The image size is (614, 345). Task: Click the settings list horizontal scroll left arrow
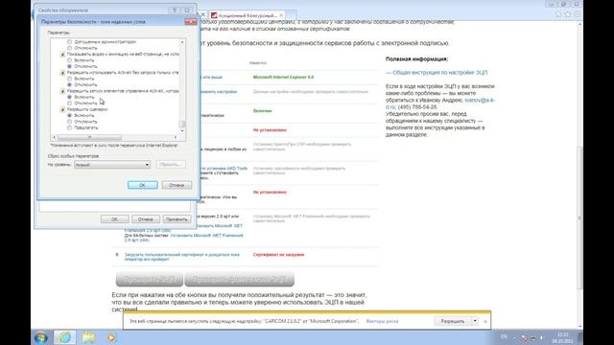54,137
